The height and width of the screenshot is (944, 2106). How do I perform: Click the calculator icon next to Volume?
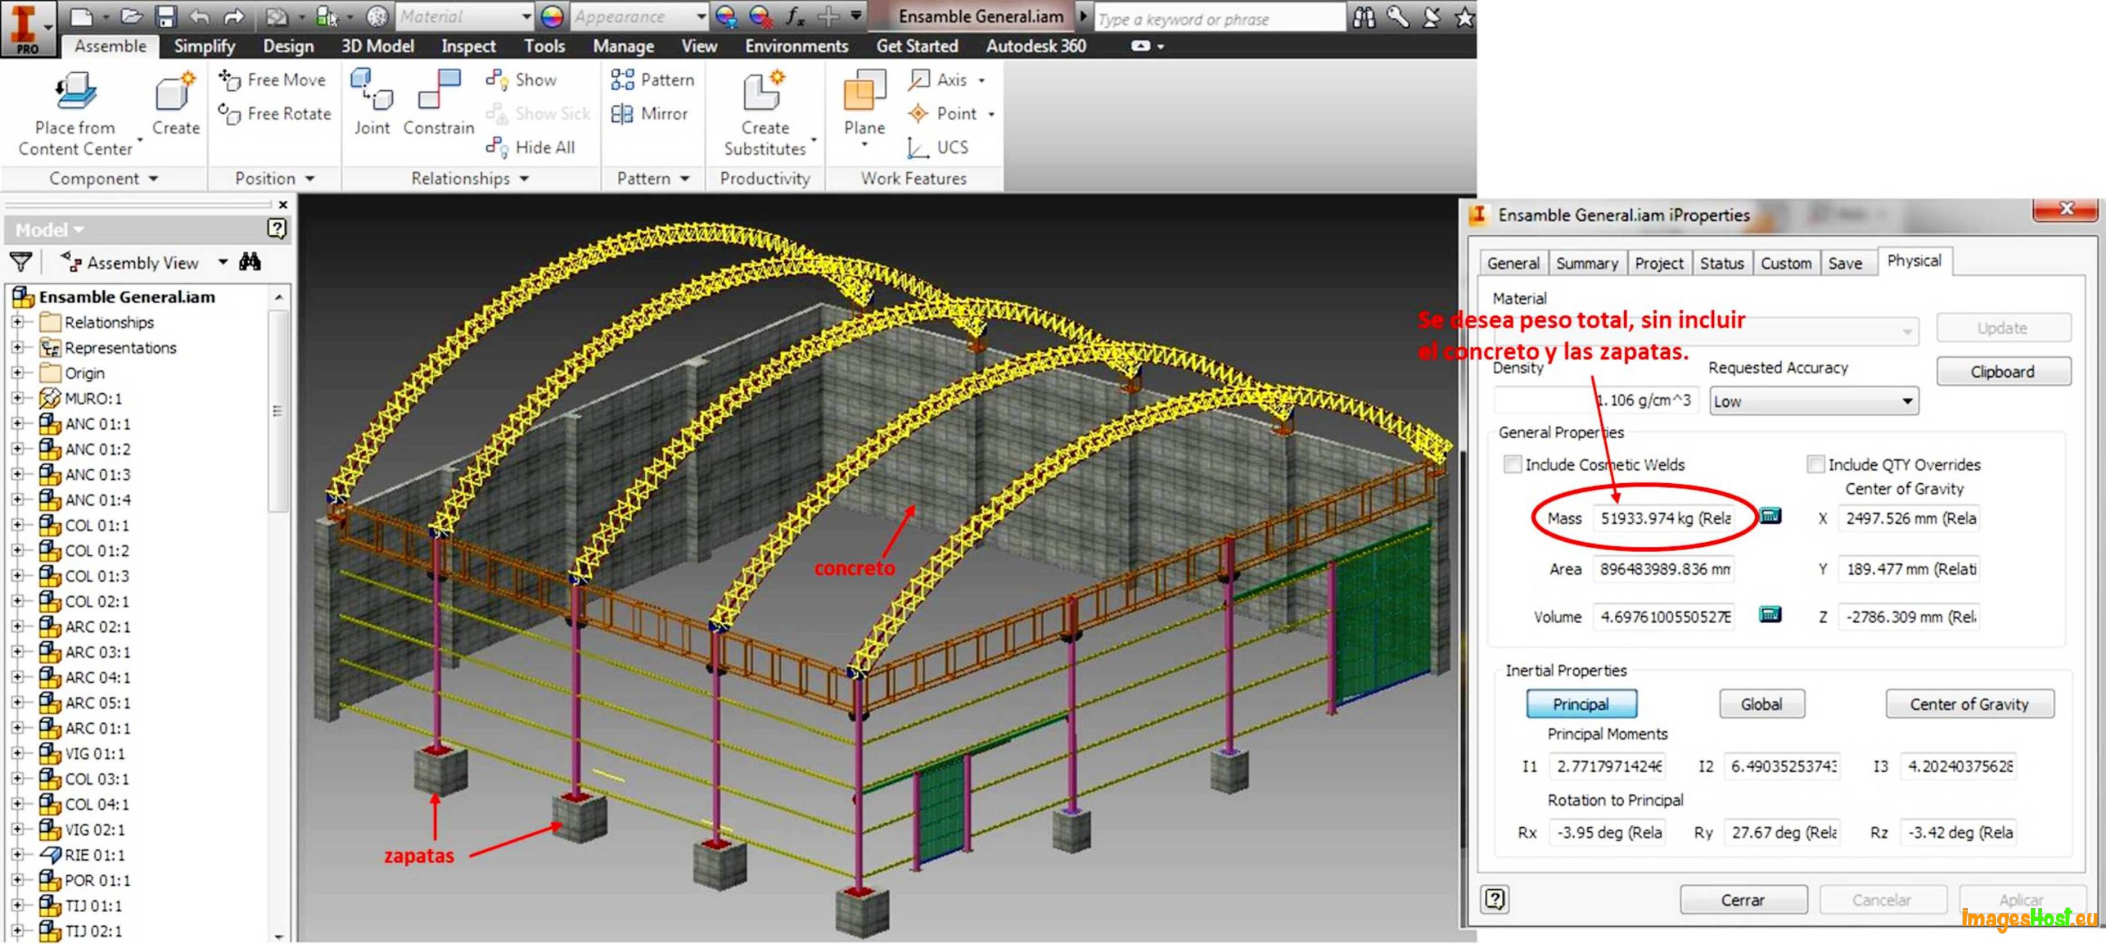click(x=1770, y=614)
